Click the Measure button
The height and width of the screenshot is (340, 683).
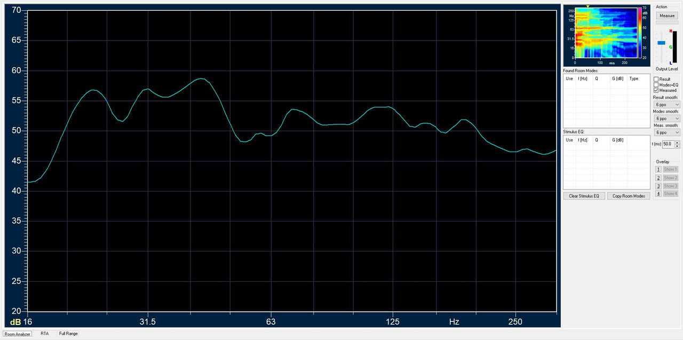tap(667, 16)
